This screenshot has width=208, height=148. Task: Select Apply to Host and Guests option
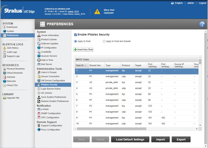pyautogui.click(x=104, y=41)
